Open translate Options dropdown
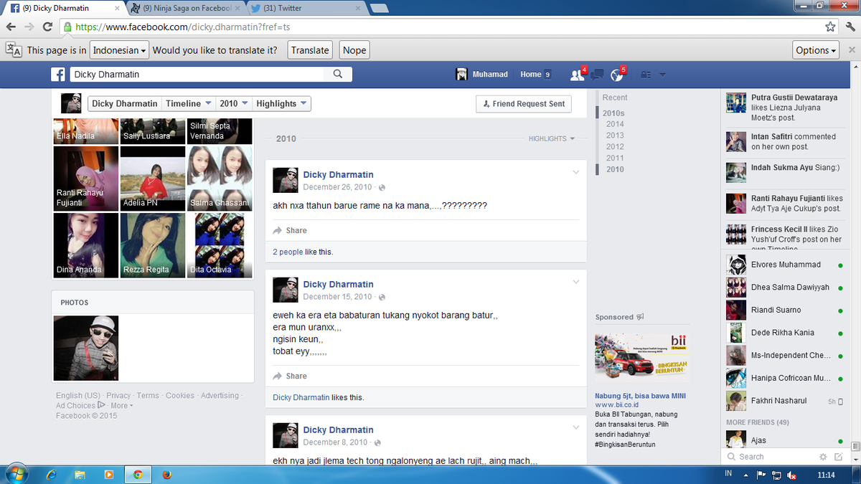The width and height of the screenshot is (861, 484). pos(817,50)
